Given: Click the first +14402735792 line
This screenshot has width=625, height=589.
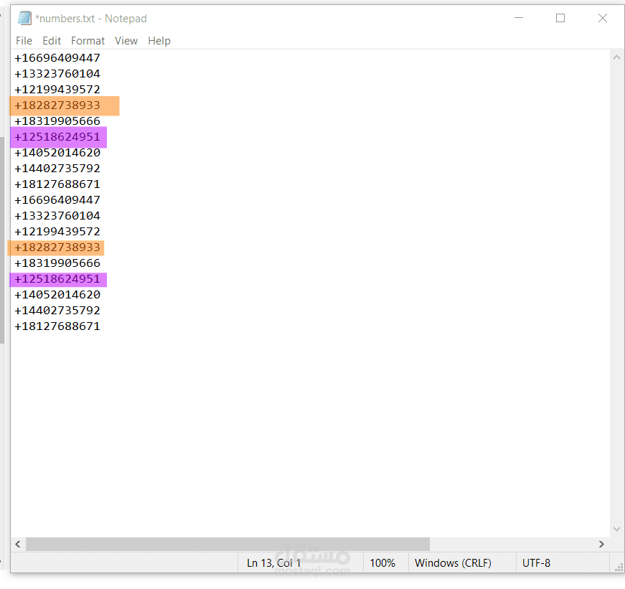Looking at the screenshot, I should click(57, 169).
